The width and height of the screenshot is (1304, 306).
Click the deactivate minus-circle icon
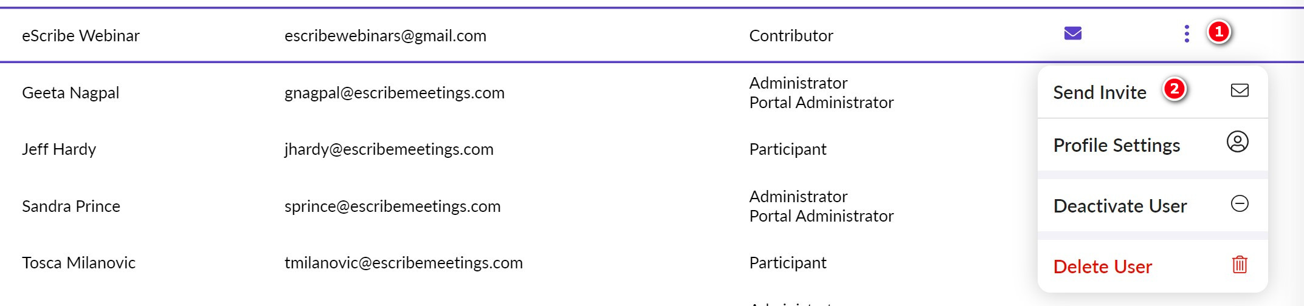(1239, 203)
